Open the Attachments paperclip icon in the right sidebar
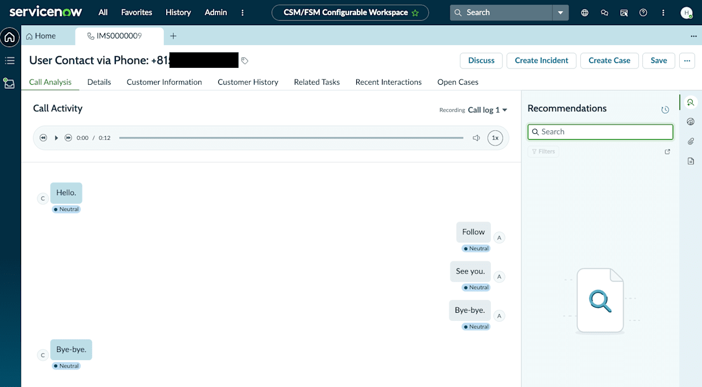The height and width of the screenshot is (387, 702). pos(691,141)
